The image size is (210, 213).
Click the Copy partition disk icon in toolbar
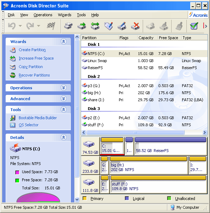click(68, 26)
